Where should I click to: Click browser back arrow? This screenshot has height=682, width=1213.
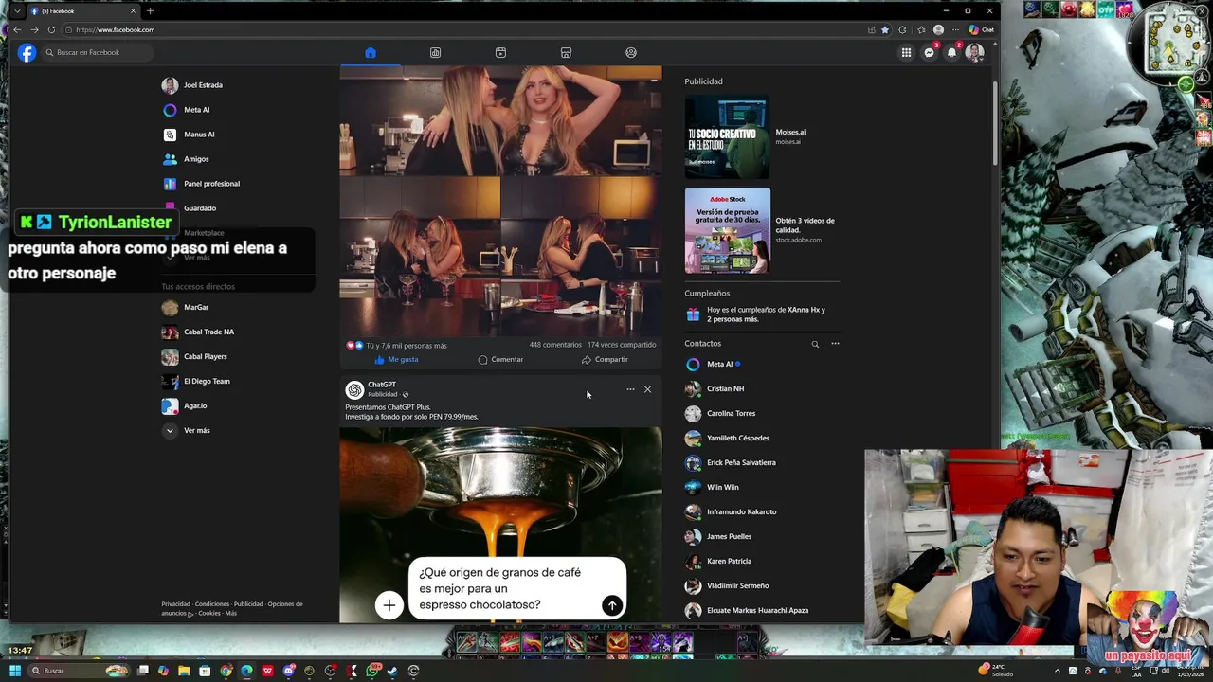click(x=17, y=30)
